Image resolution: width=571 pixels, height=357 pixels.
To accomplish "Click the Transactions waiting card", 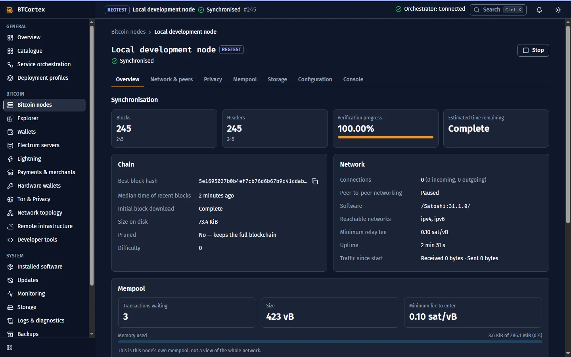I will pyautogui.click(x=187, y=313).
